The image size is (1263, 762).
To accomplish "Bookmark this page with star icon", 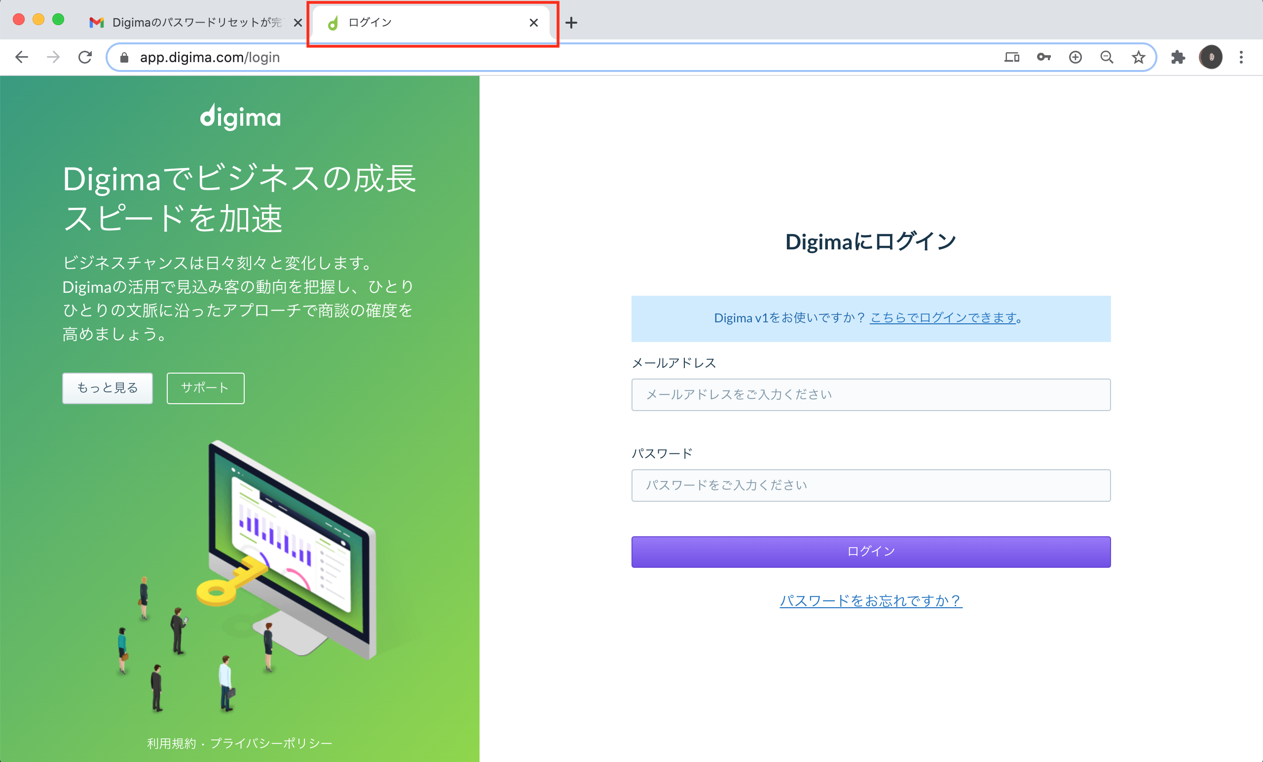I will point(1139,57).
